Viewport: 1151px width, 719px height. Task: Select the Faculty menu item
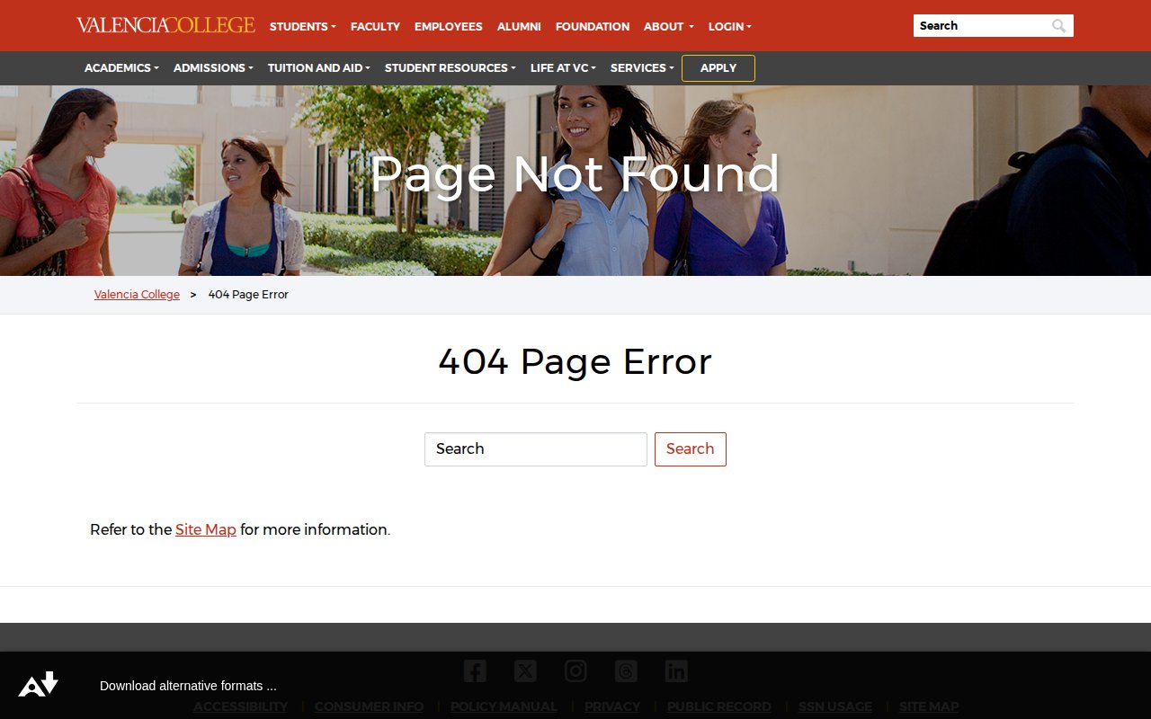pyautogui.click(x=375, y=27)
